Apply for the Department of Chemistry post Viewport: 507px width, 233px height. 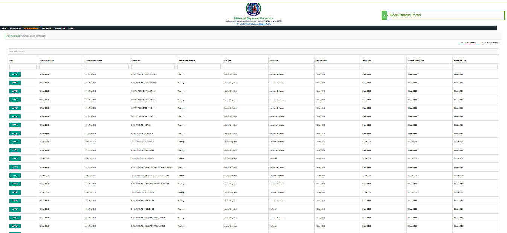pos(15,133)
